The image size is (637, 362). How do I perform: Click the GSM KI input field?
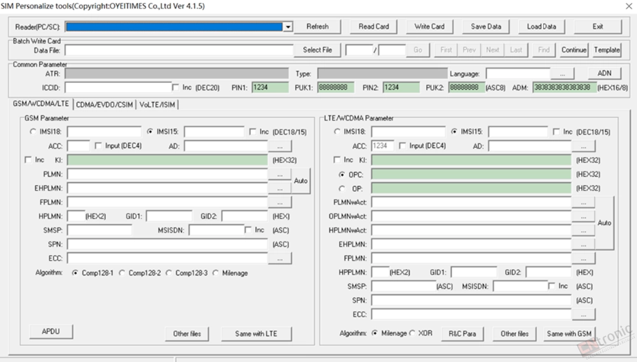coord(168,160)
